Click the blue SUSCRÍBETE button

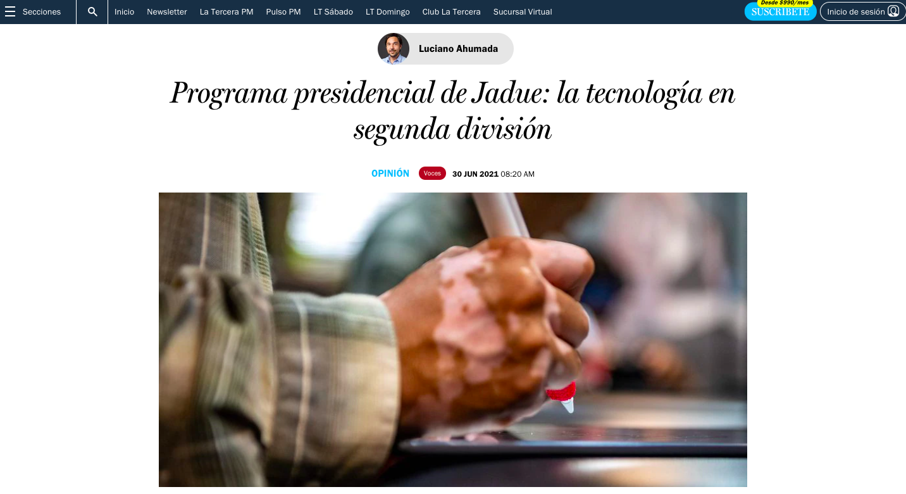[x=780, y=11]
